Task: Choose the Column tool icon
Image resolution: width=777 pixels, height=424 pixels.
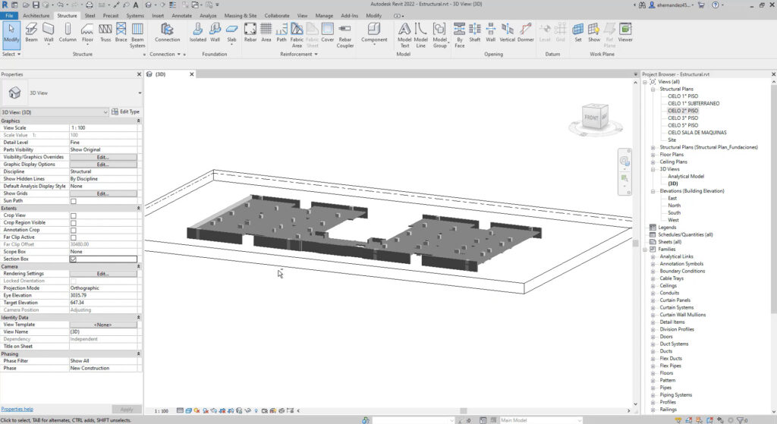Action: [x=68, y=32]
